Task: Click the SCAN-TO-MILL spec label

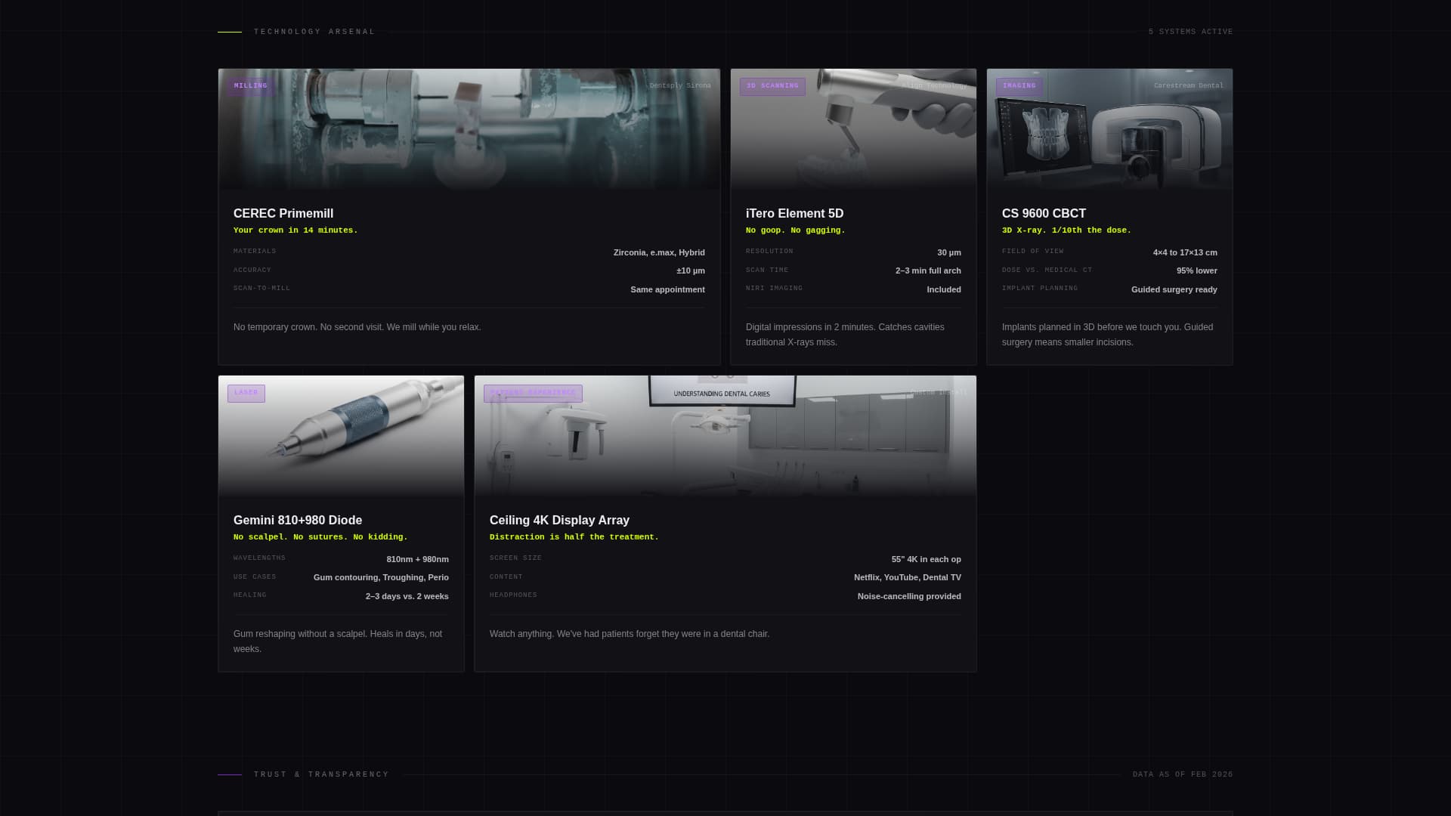Action: point(261,289)
